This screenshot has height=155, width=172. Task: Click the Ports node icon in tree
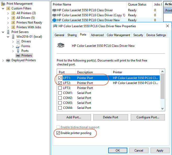point(18,51)
